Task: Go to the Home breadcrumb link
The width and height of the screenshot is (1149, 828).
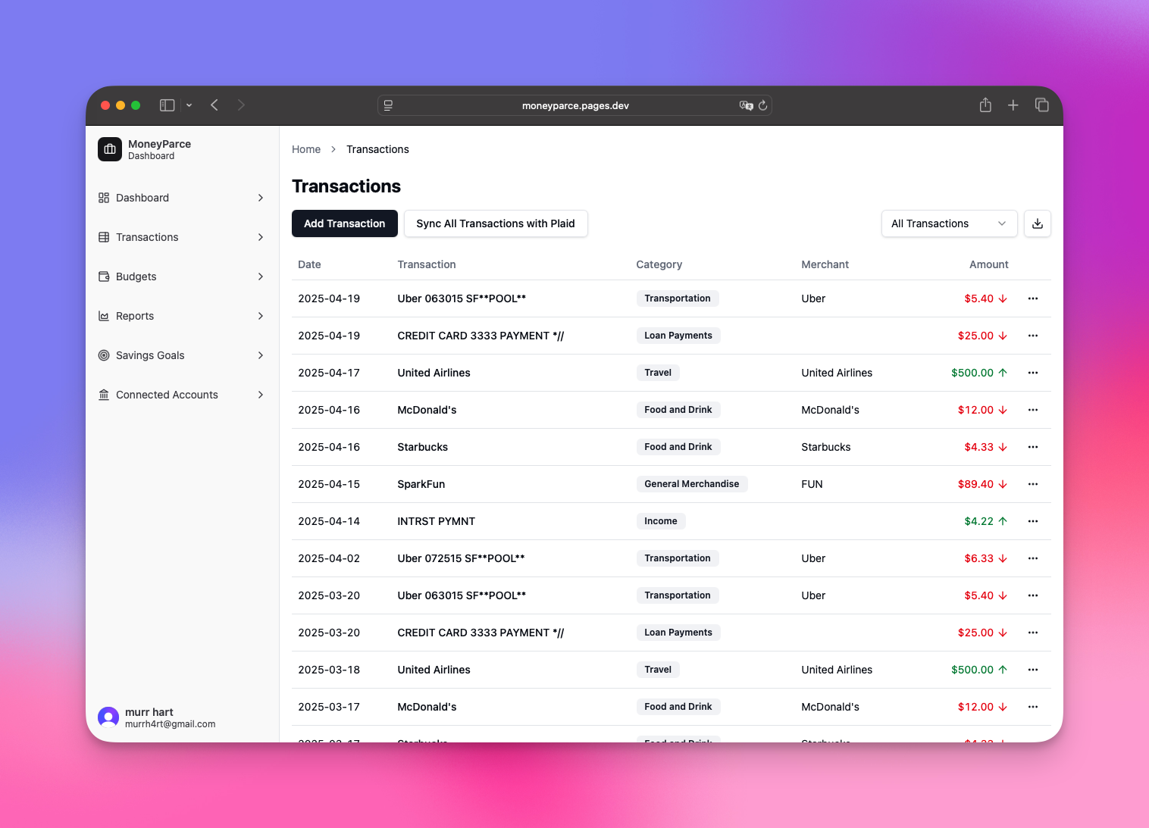Action: (306, 149)
